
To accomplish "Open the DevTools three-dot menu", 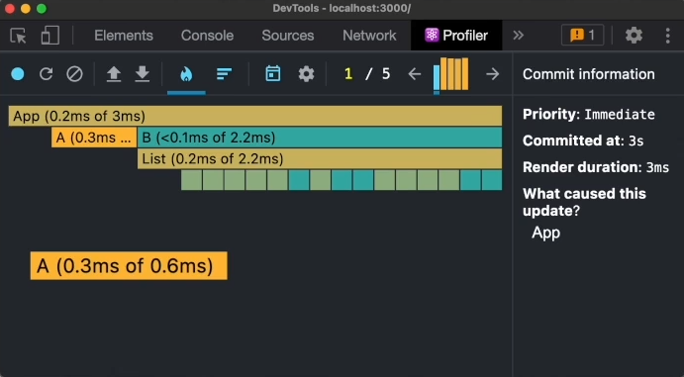I will tap(667, 36).
